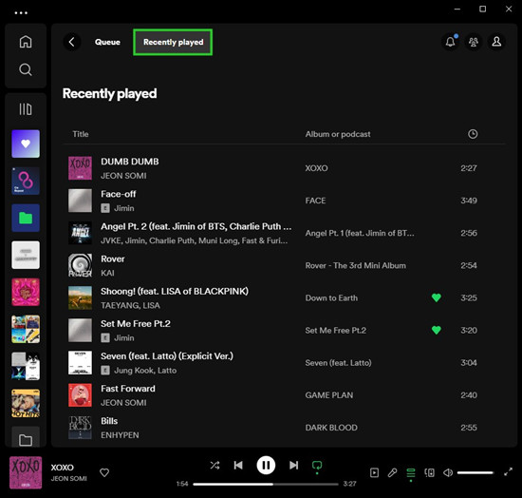Open now playing XOXO cover art
This screenshot has height=498, width=522.
26,472
